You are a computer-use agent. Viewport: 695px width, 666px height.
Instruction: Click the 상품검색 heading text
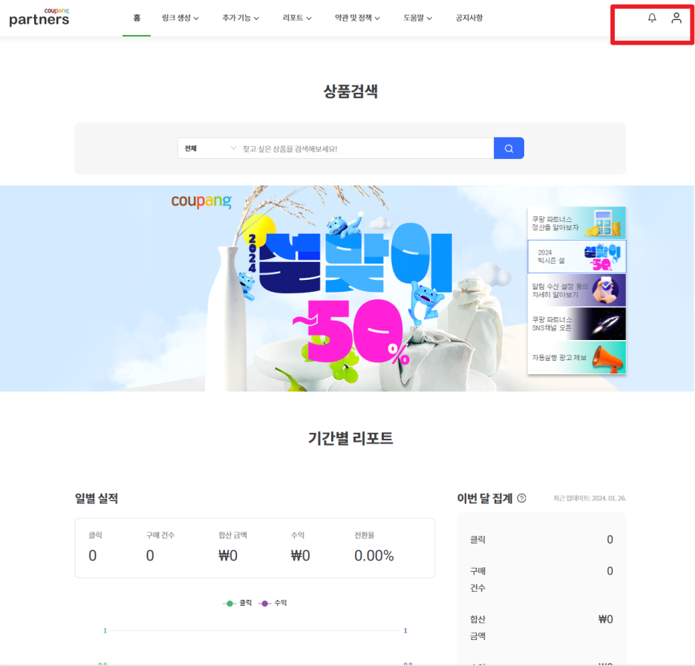(350, 91)
